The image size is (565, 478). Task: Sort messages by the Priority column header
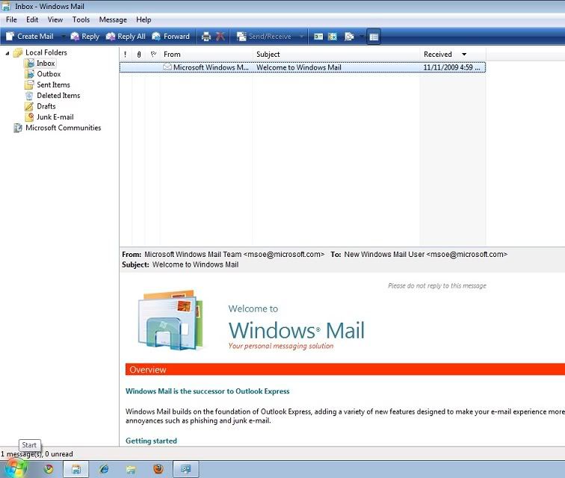click(126, 55)
